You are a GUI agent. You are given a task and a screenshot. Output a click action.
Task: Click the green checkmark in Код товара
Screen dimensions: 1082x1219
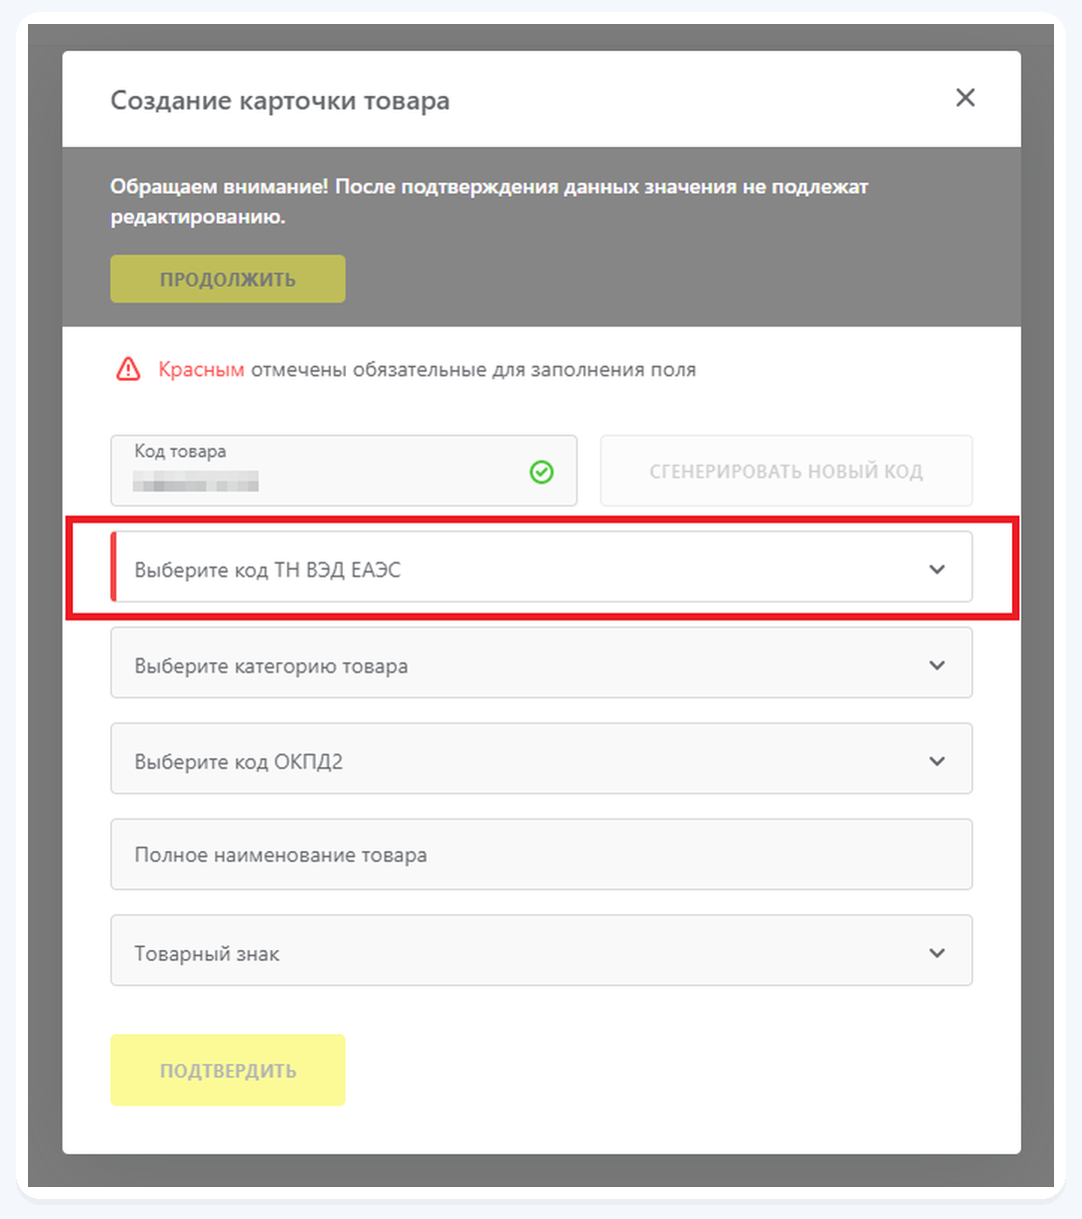coord(541,472)
